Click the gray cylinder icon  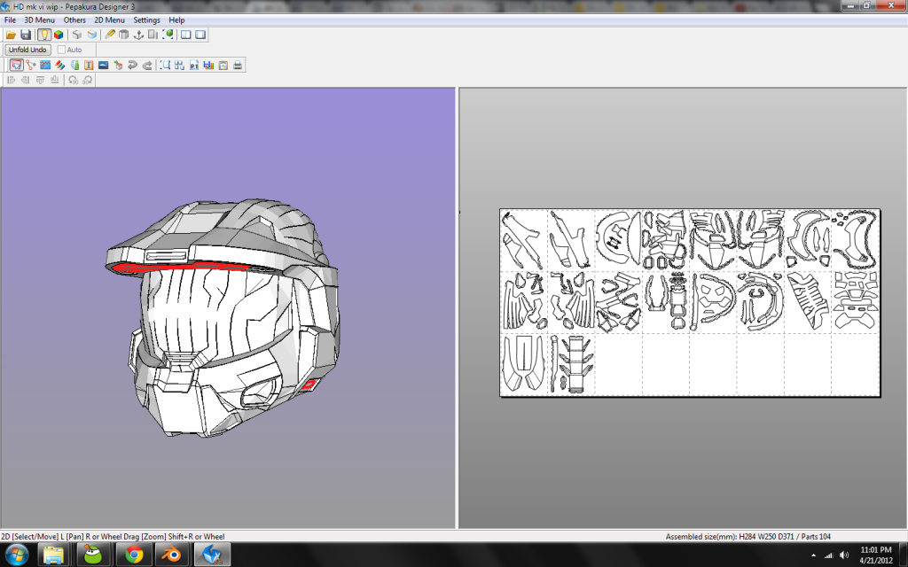123,35
